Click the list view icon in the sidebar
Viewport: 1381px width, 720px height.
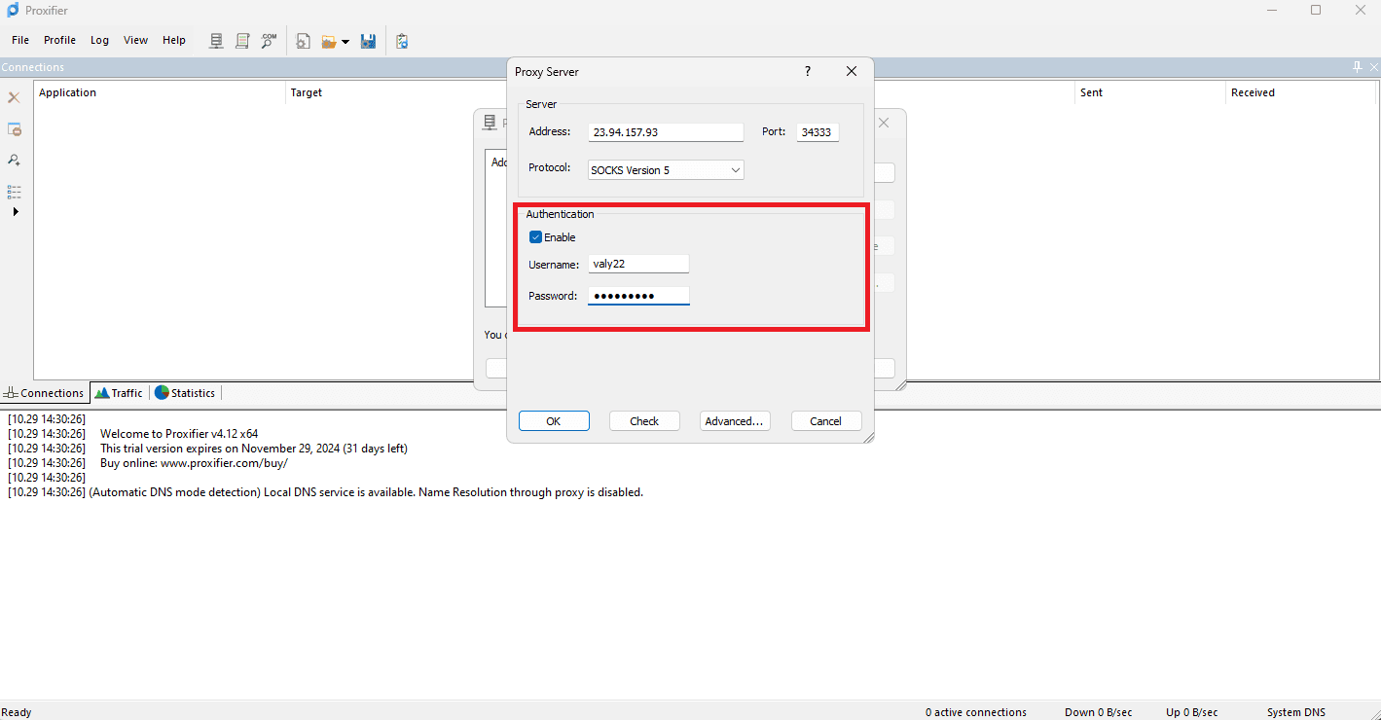coord(14,191)
